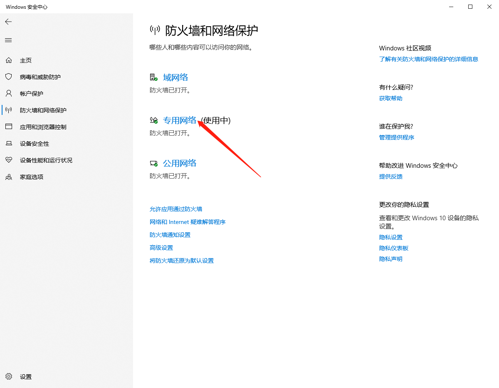Click the person icon for 帐户保护
The width and height of the screenshot is (499, 388).
[9, 94]
